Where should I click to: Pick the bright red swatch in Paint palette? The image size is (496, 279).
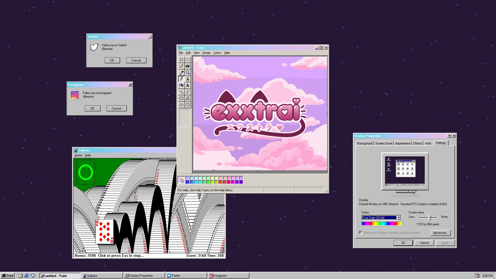click(x=221, y=182)
